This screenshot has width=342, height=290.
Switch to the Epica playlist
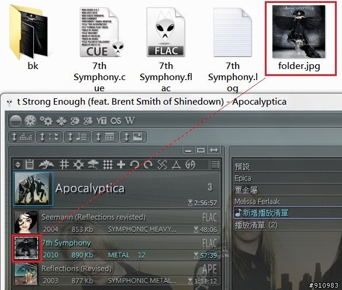coord(288,178)
